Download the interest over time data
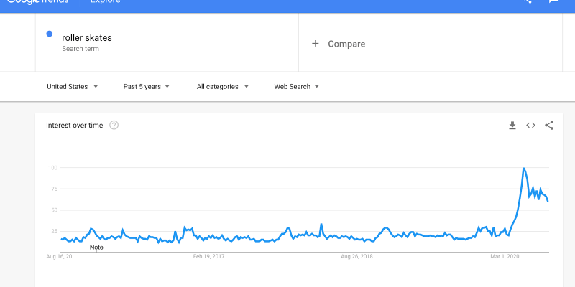575x287 pixels. pyautogui.click(x=512, y=126)
